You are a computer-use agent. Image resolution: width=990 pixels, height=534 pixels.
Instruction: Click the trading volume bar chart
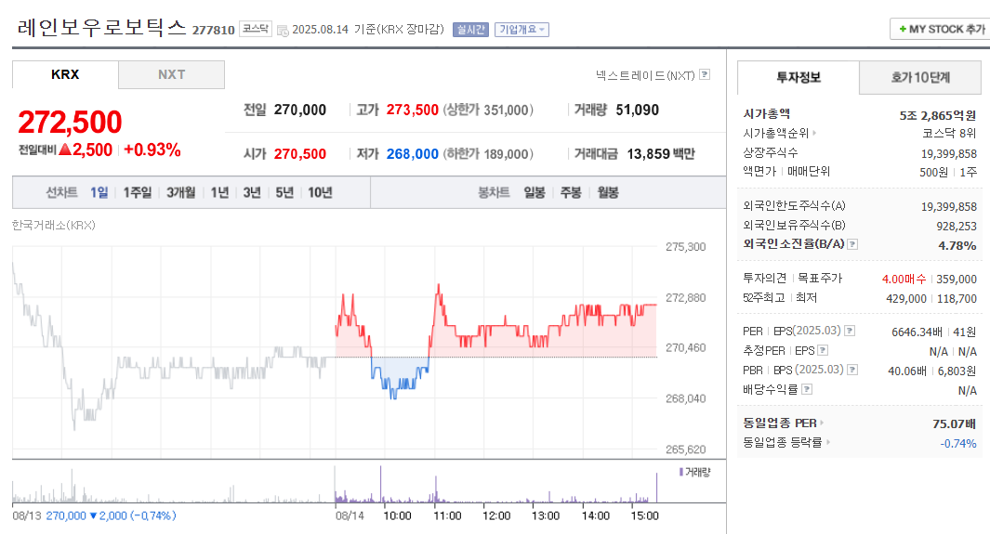(335, 484)
